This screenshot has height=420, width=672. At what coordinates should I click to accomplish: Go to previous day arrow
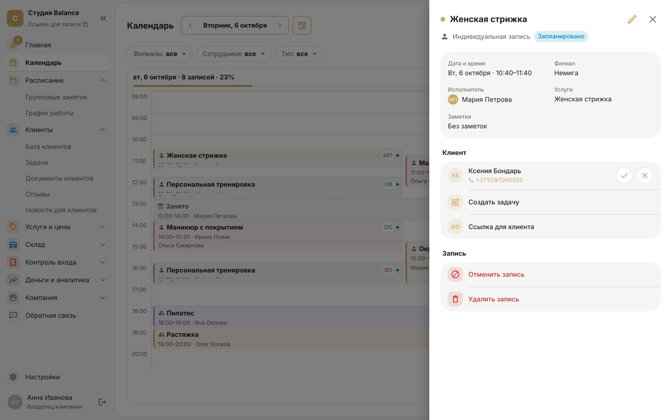(x=190, y=25)
